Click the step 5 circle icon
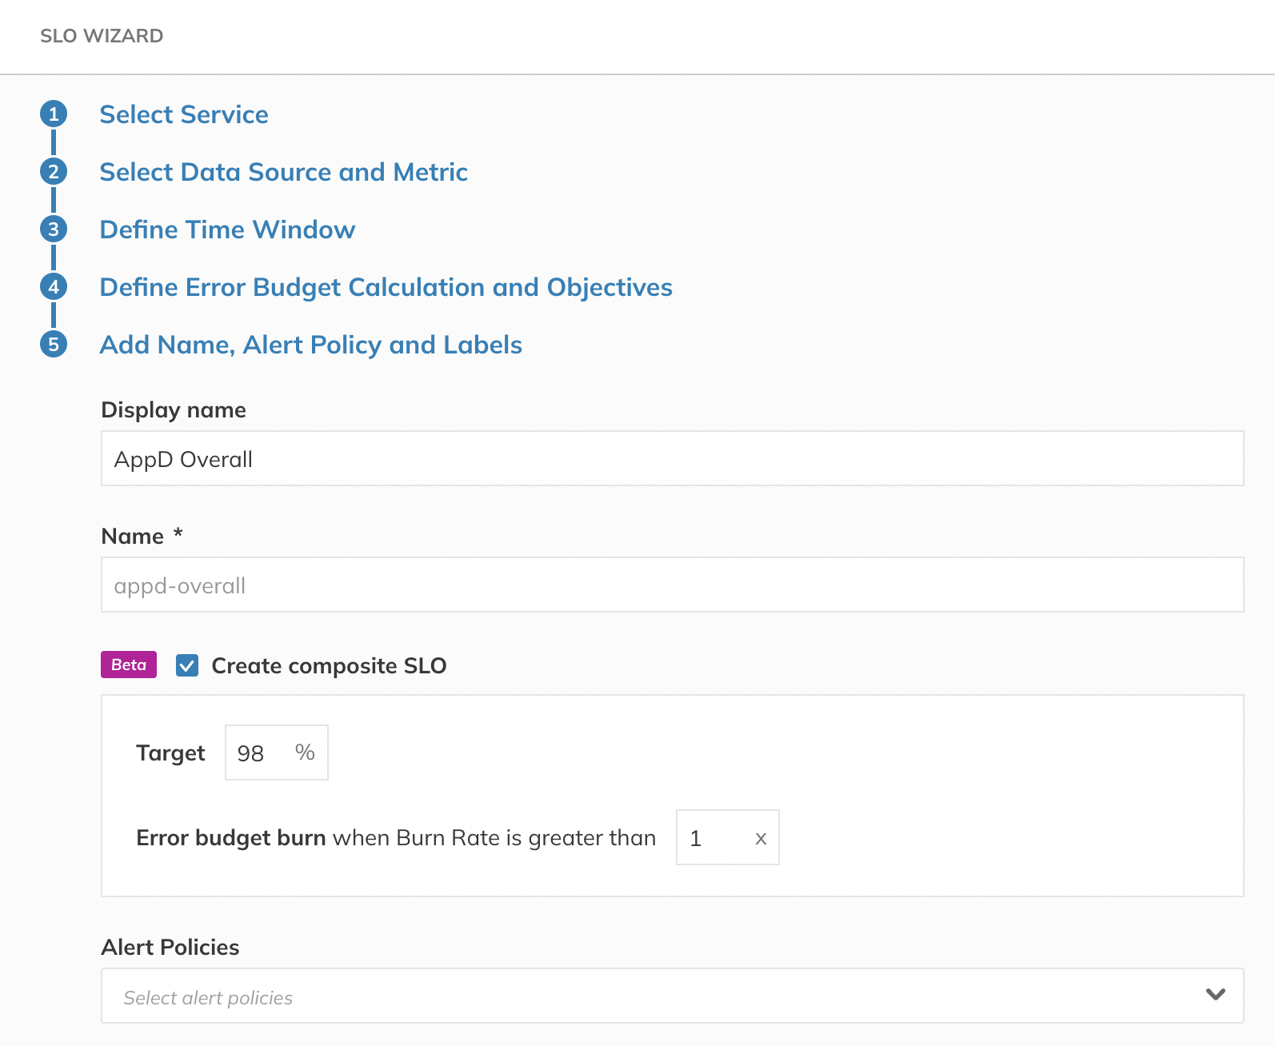The image size is (1275, 1046). (x=54, y=345)
